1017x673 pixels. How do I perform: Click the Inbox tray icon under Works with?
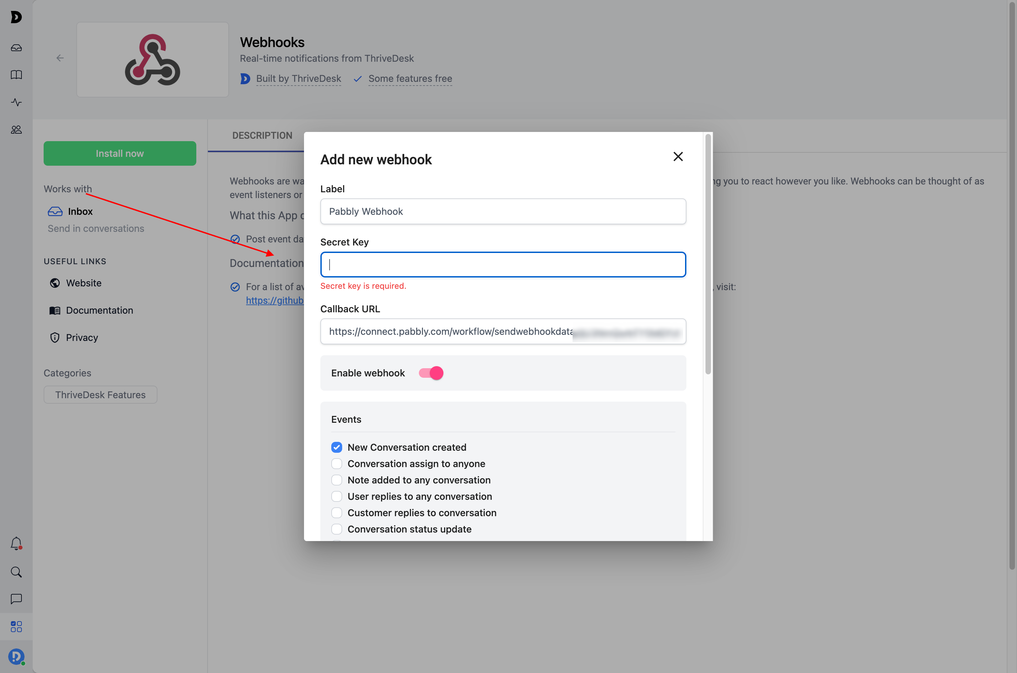click(x=55, y=211)
